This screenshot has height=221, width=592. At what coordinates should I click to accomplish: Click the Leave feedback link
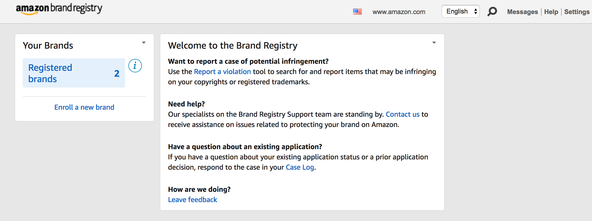(x=193, y=200)
